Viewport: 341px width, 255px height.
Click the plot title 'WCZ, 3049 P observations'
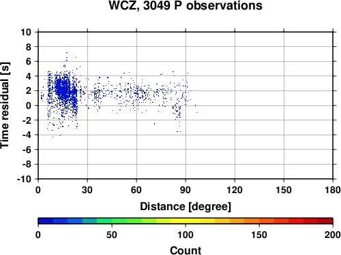(186, 5)
